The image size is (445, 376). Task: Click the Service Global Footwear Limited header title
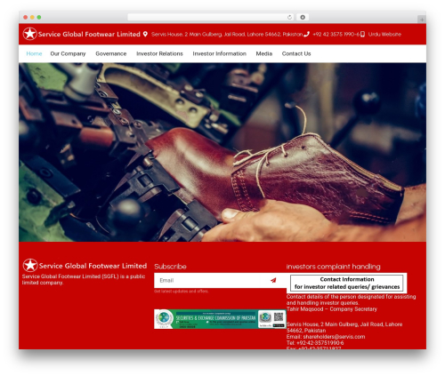[89, 34]
